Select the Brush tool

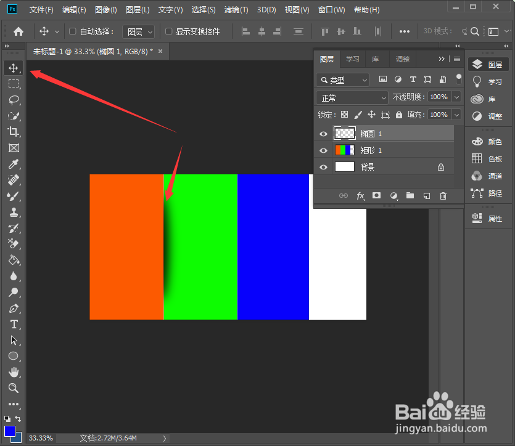tap(13, 196)
